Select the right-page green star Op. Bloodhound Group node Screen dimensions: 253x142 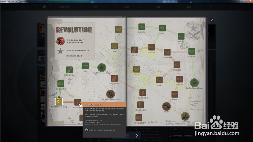click(194, 83)
